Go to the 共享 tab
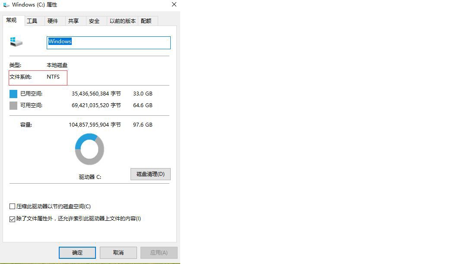The height and width of the screenshot is (264, 468). coord(73,21)
